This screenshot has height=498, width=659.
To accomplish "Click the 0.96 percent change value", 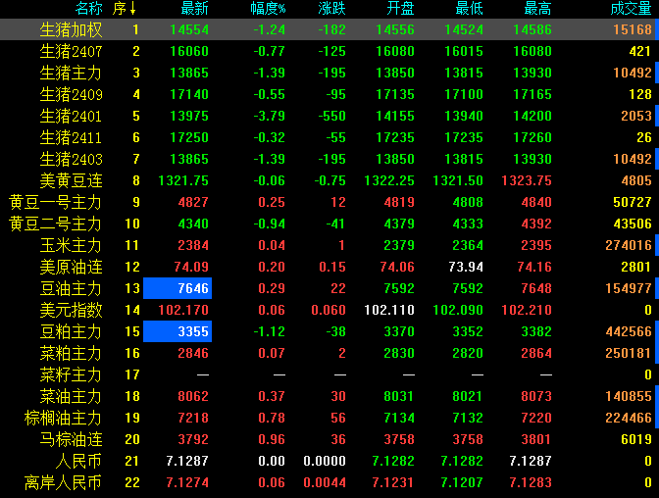I will tap(272, 439).
